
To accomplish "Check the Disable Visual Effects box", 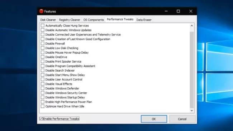I will 43,84.
